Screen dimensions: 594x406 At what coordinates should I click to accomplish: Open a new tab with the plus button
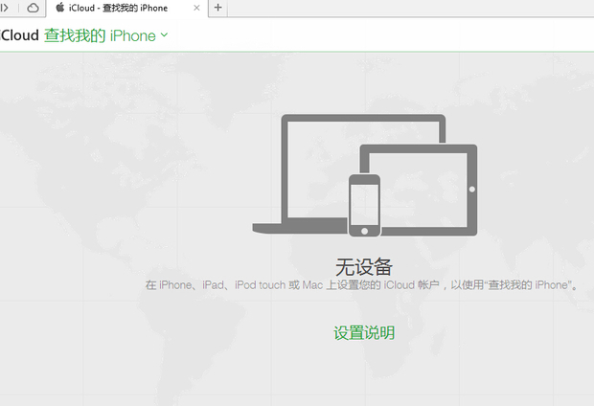(217, 8)
